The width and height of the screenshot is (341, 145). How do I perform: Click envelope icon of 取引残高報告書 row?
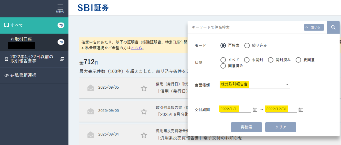coord(91,111)
